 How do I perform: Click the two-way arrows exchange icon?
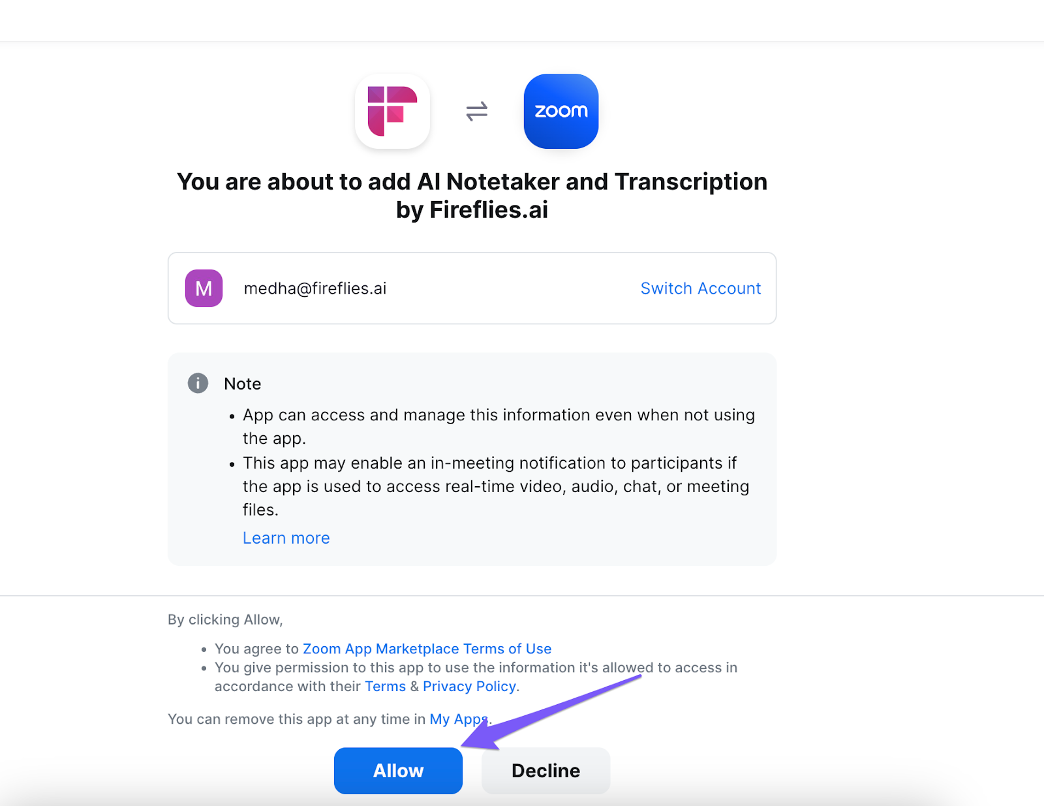[477, 111]
